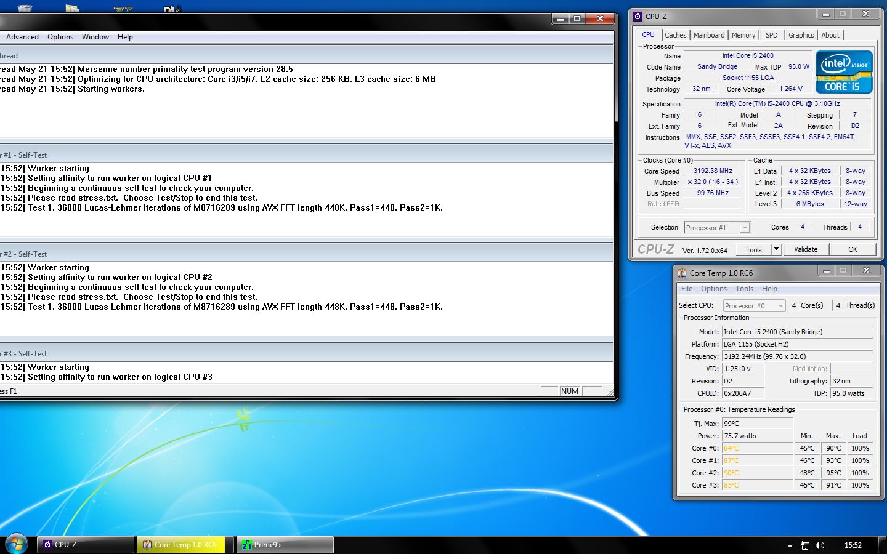This screenshot has width=887, height=554.
Task: Click the Multiplier x 32.0 value
Action: [x=713, y=182]
